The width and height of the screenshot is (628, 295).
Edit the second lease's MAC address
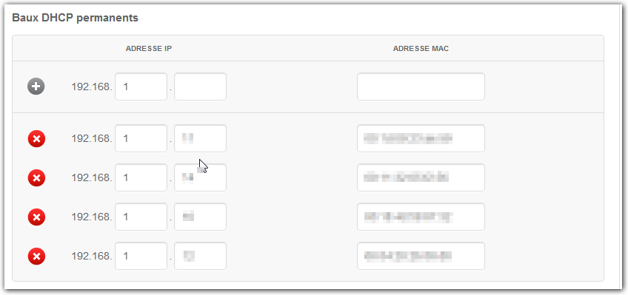pos(421,177)
